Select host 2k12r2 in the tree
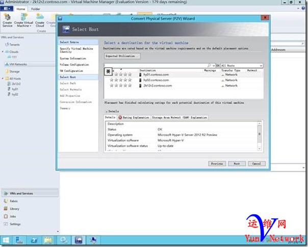 (16, 84)
